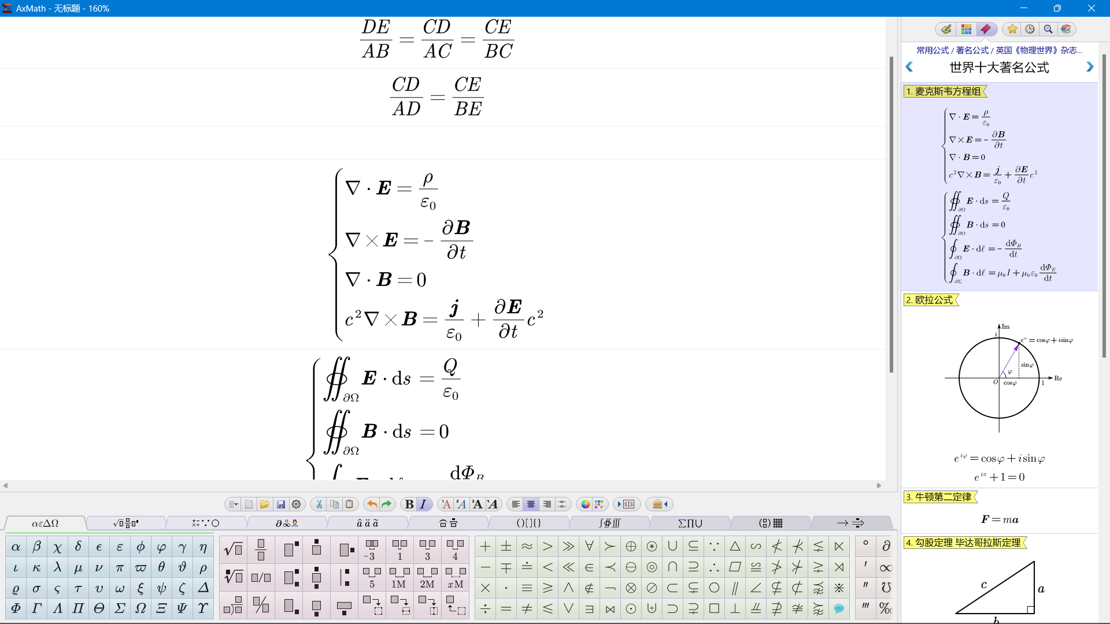Open settings via the gear icon

(x=297, y=504)
